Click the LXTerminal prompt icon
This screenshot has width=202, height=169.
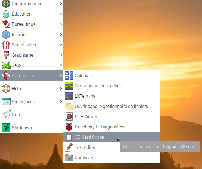(x=69, y=96)
